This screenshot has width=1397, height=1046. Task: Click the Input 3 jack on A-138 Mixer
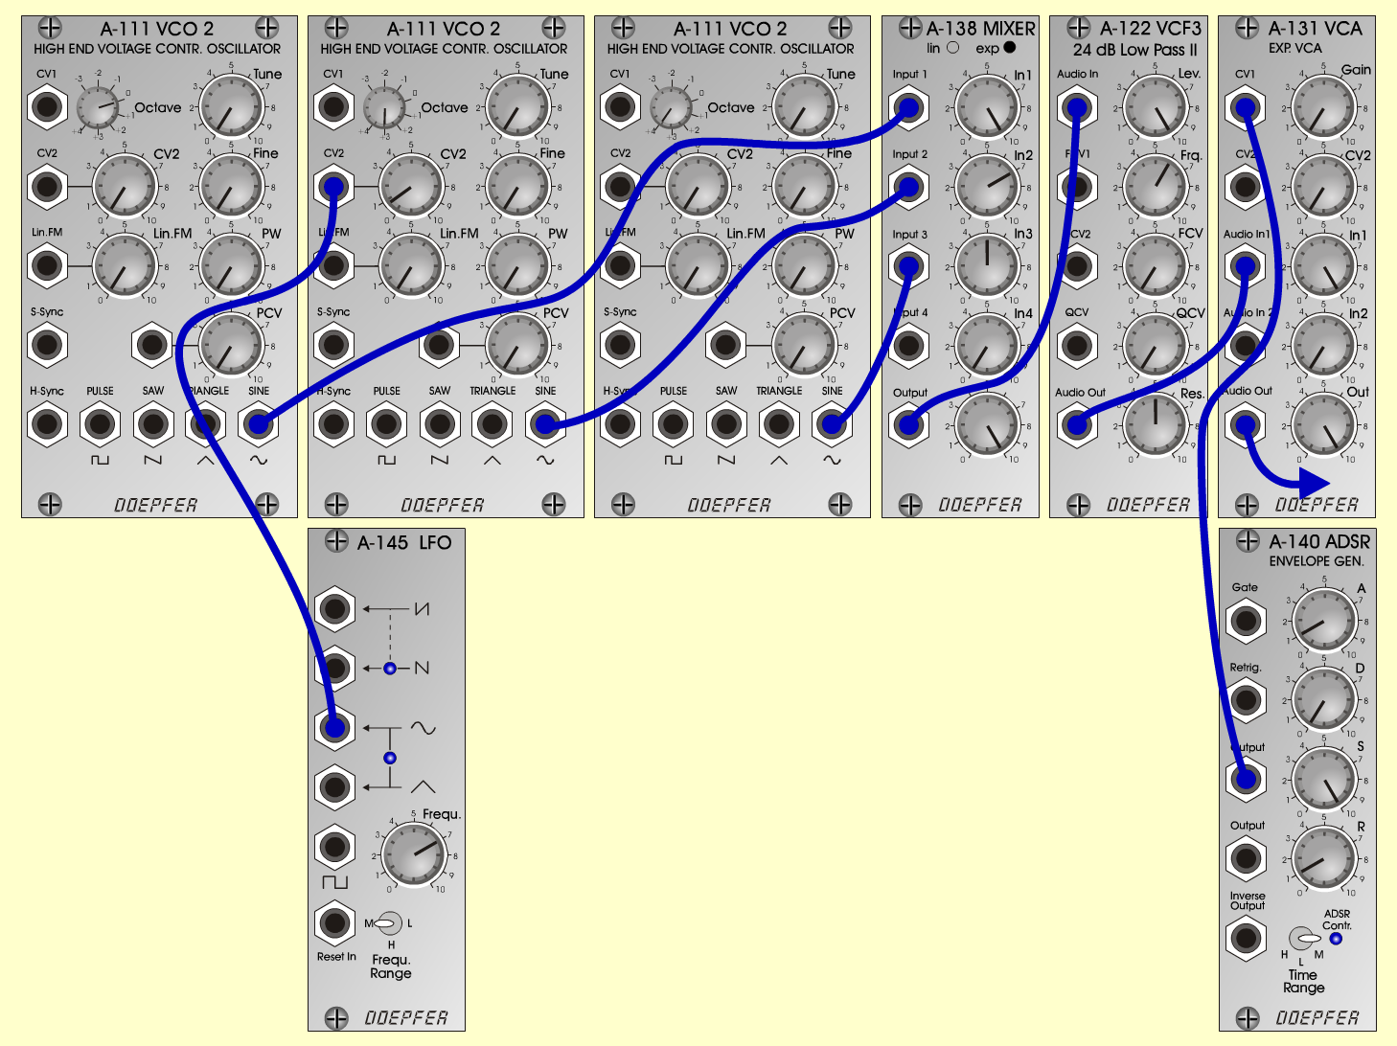tap(908, 266)
